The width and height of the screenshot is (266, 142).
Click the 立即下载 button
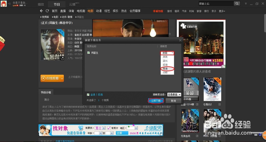156,101
